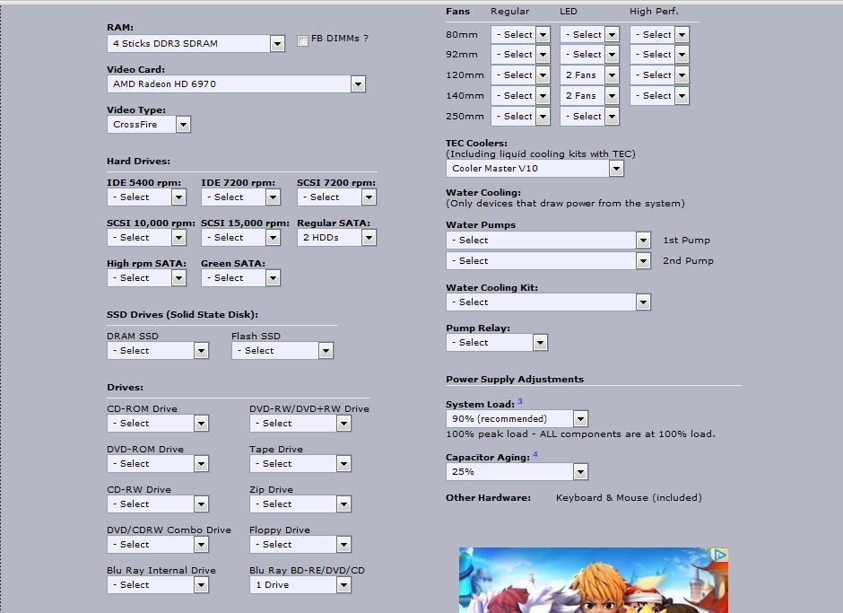This screenshot has width=843, height=613.
Task: Open the Flash SSD dropdown
Action: click(x=282, y=350)
